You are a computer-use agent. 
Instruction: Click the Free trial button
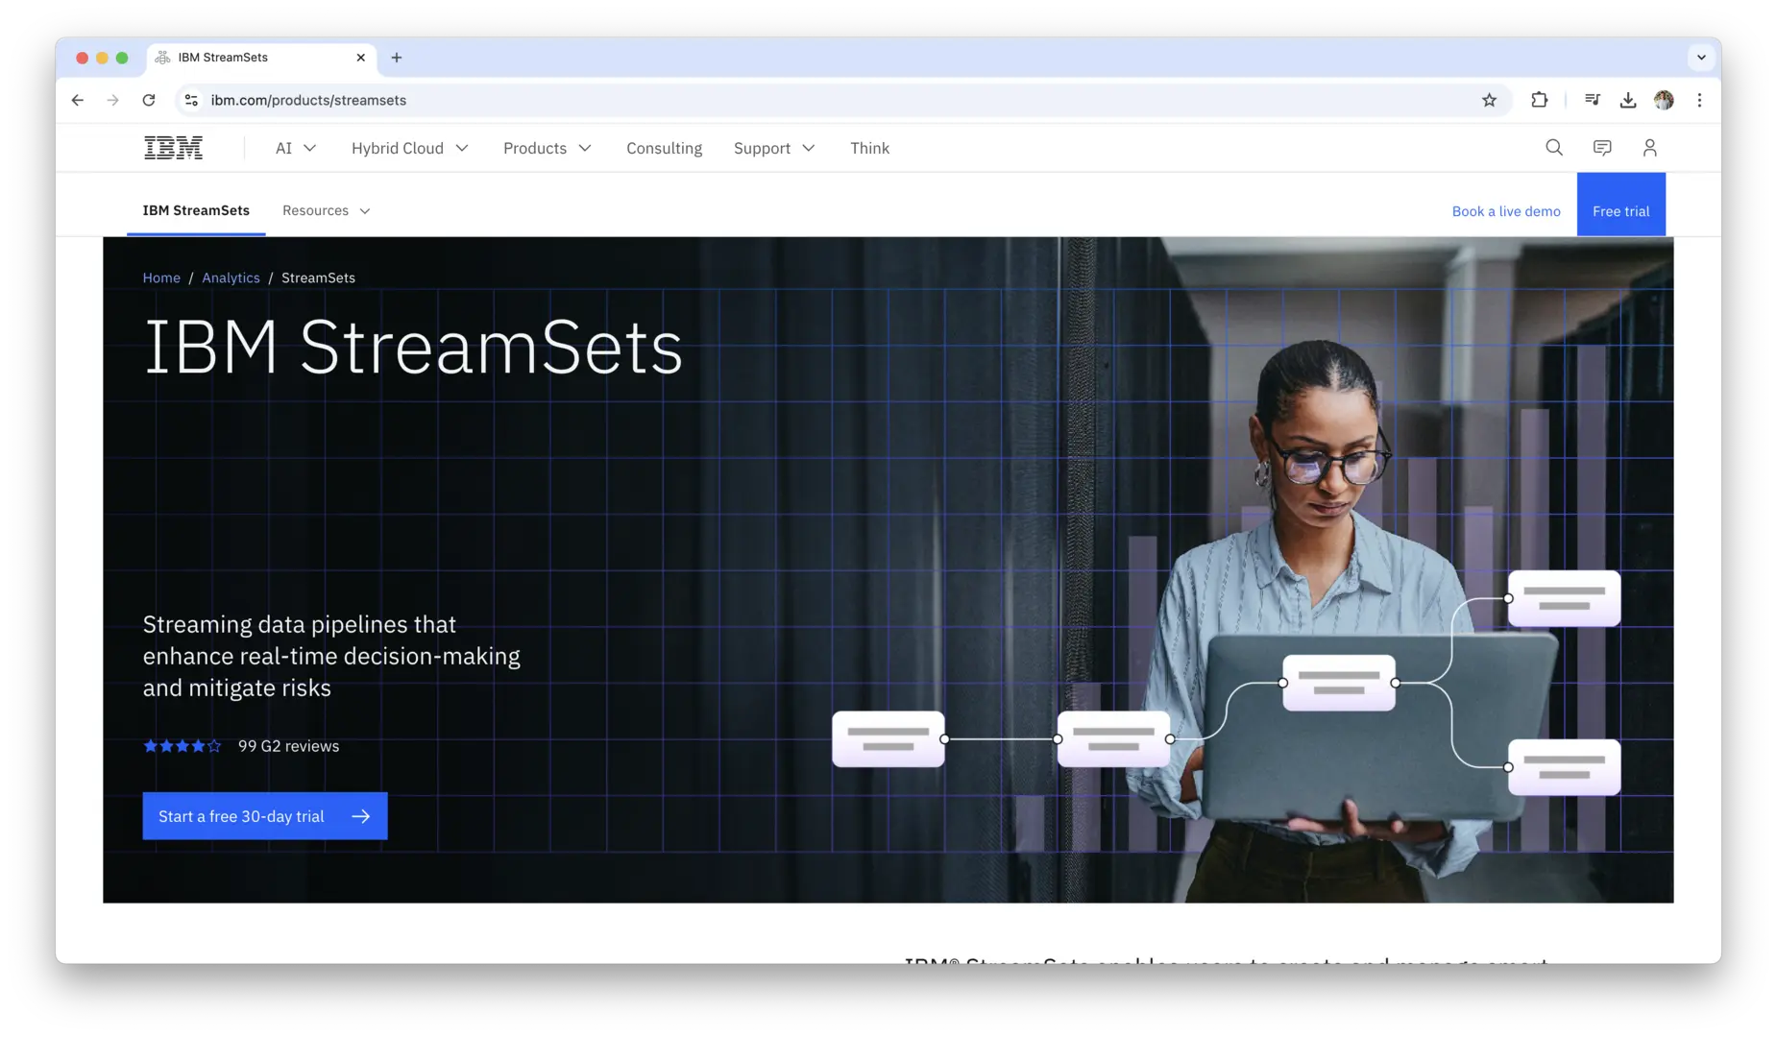point(1620,210)
